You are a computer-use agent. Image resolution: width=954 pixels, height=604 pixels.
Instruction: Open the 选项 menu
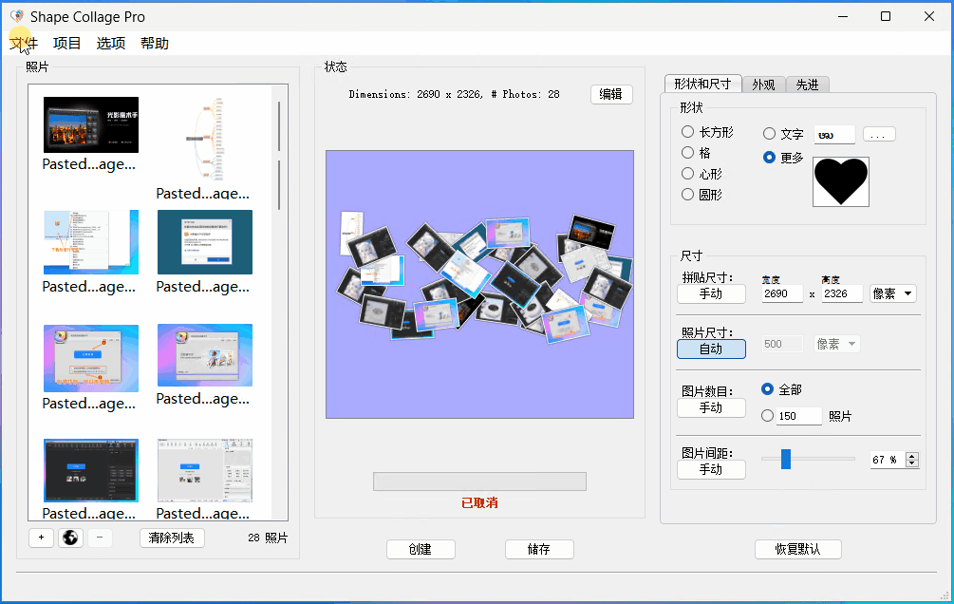click(111, 44)
